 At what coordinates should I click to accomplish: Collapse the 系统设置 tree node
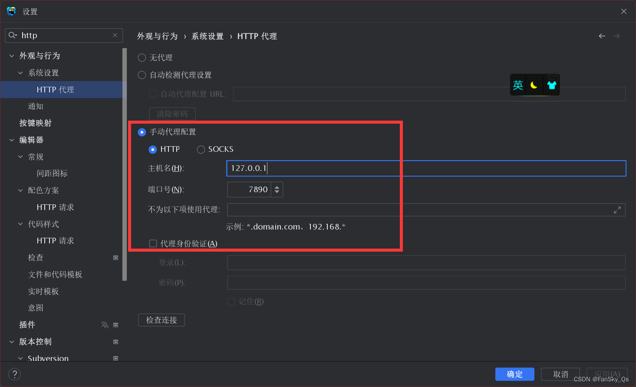click(x=20, y=73)
